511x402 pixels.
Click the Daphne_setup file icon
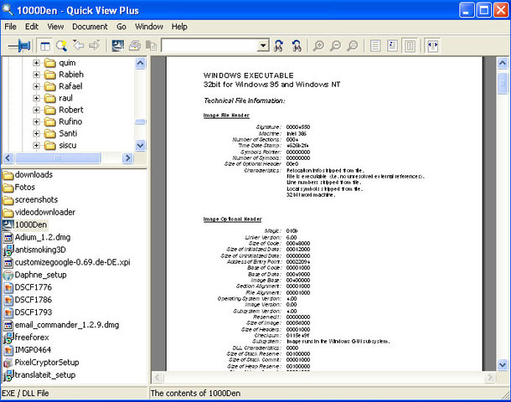(x=8, y=276)
